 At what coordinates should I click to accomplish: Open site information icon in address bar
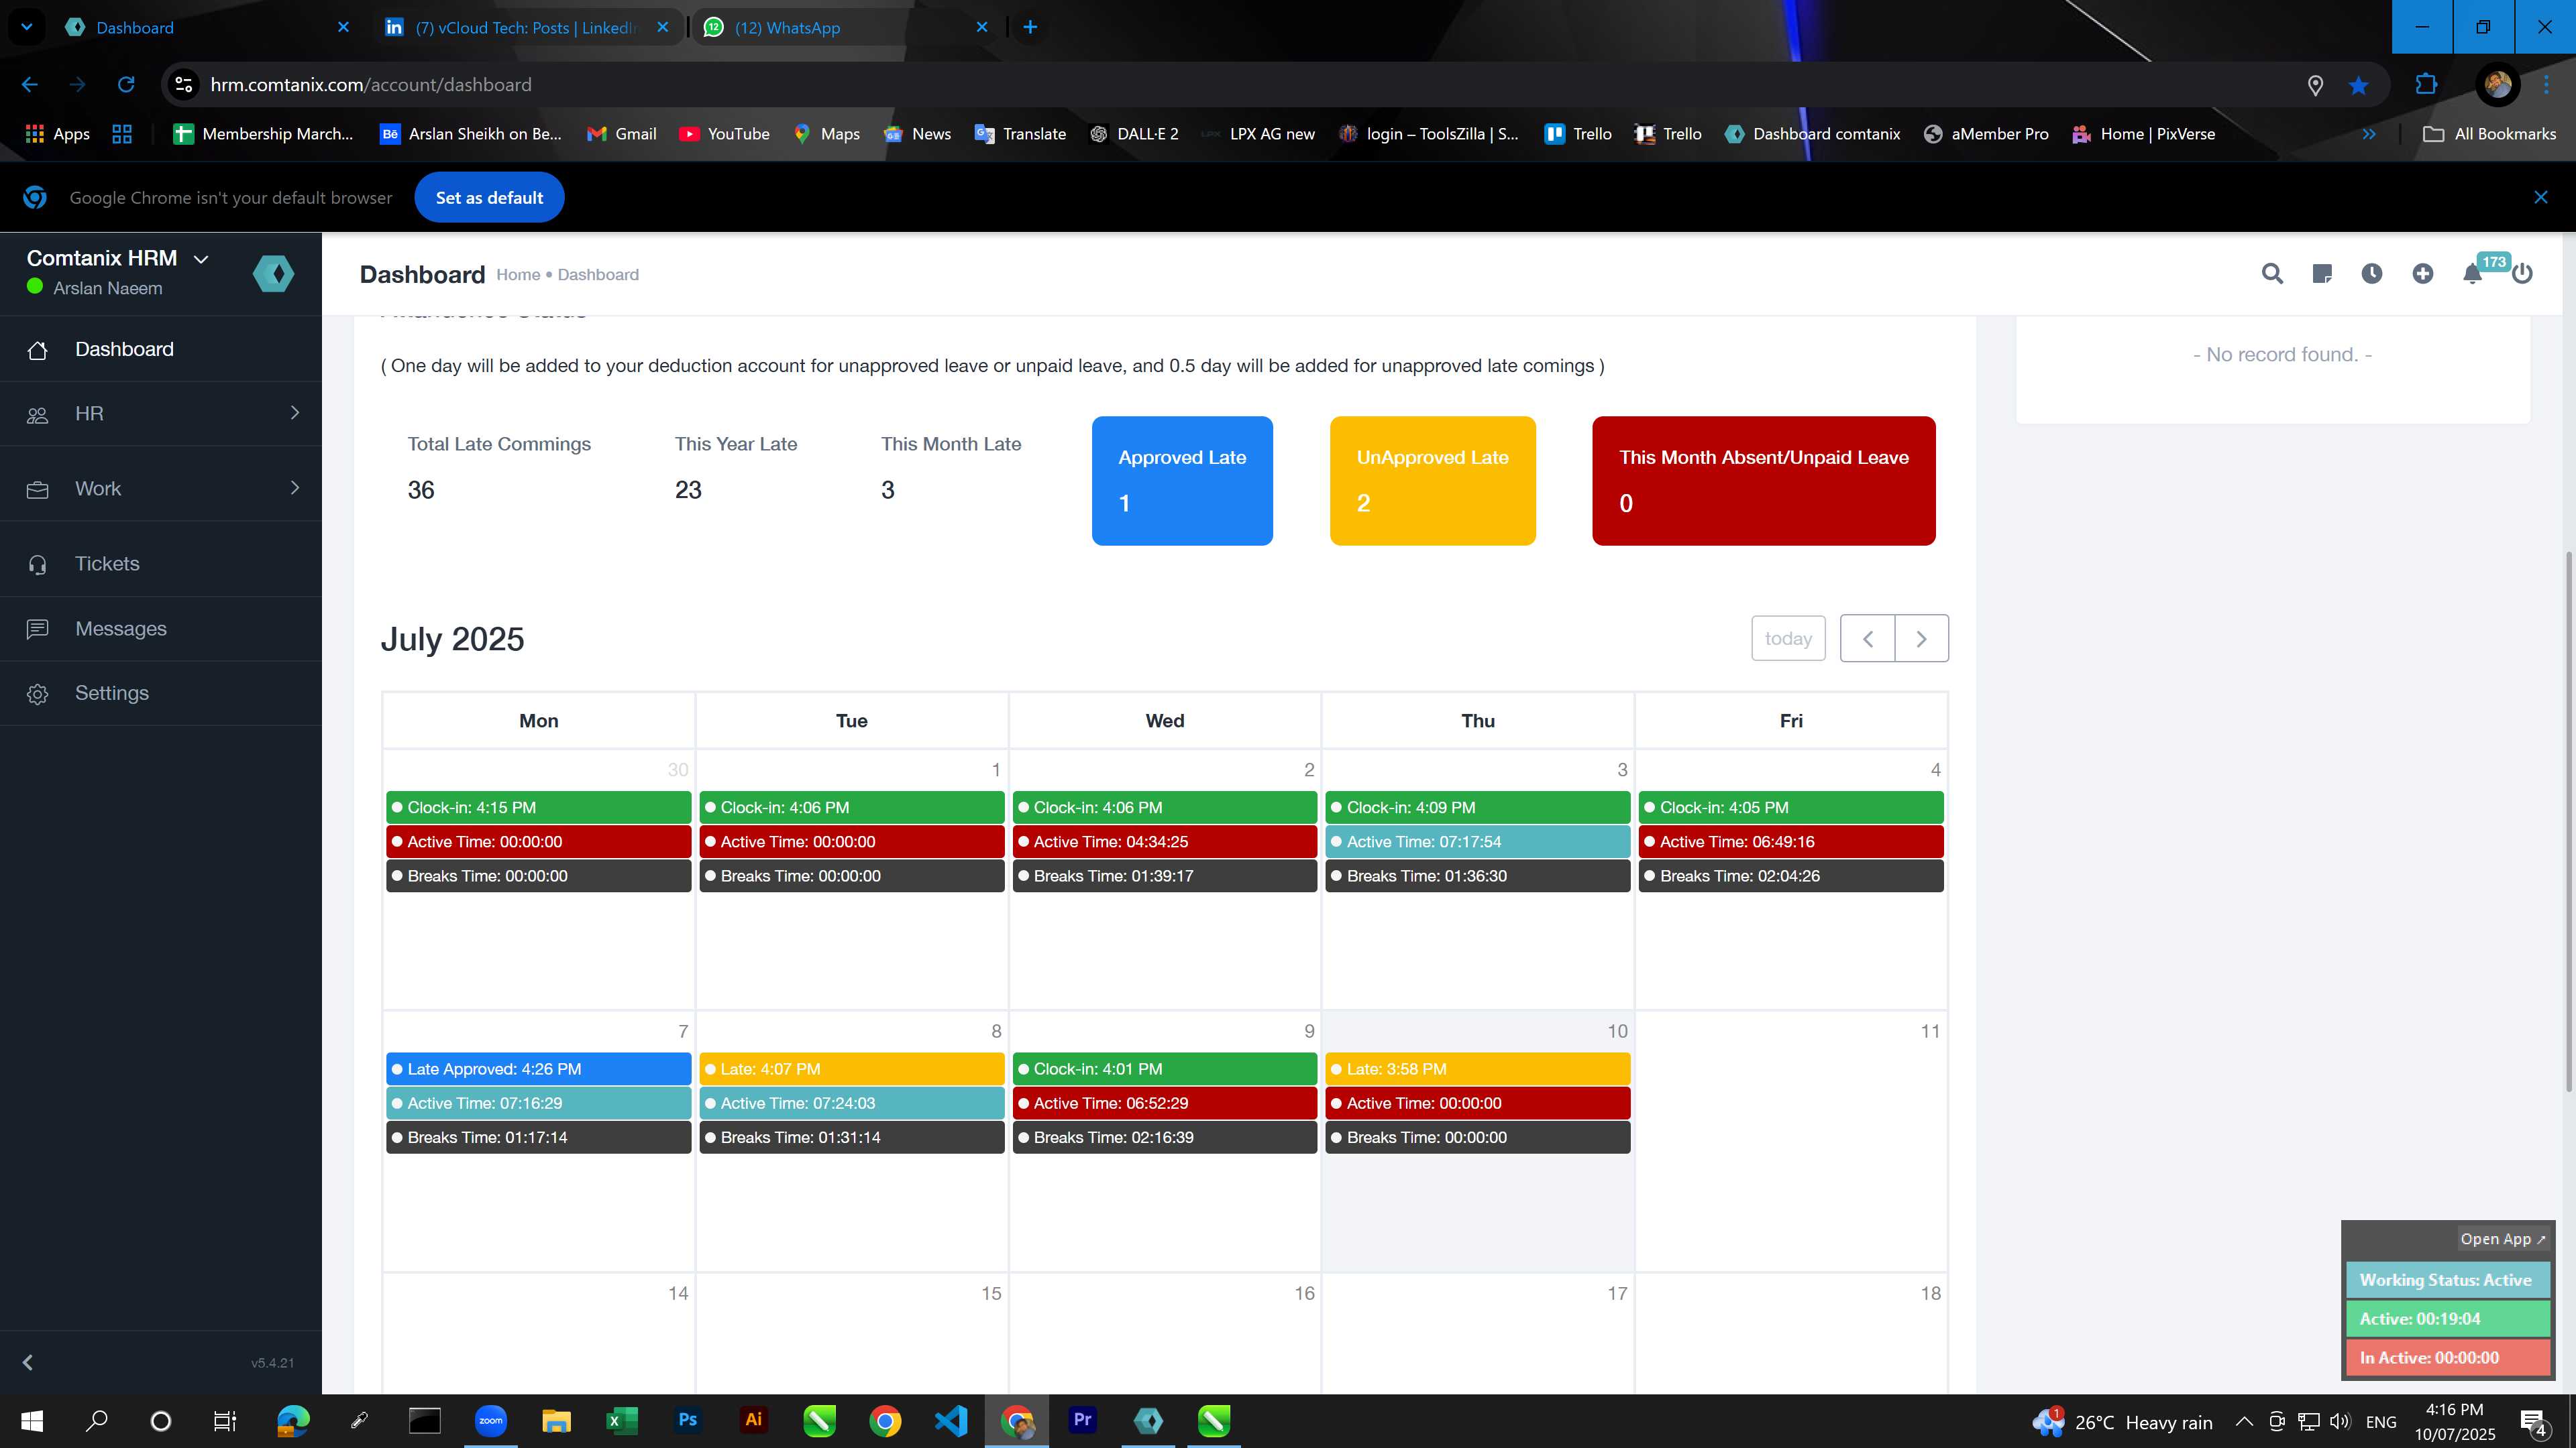coord(184,85)
